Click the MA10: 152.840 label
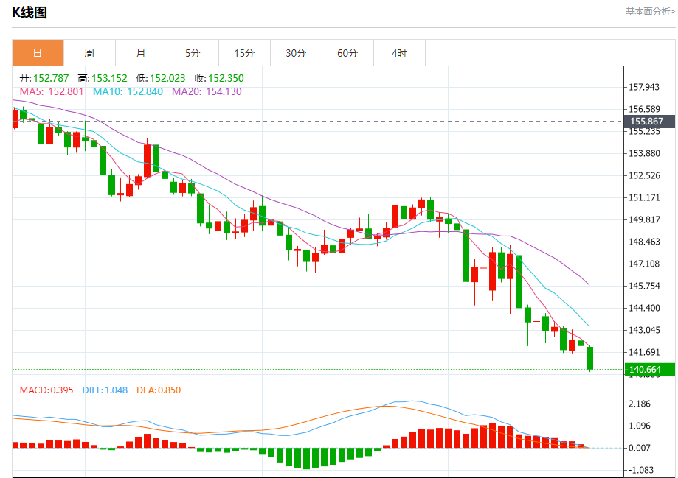This screenshot has width=678, height=478. (x=128, y=91)
